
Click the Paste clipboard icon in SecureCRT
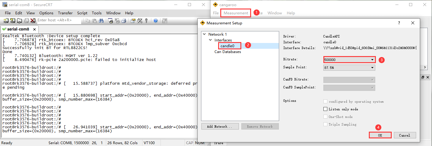point(94,21)
